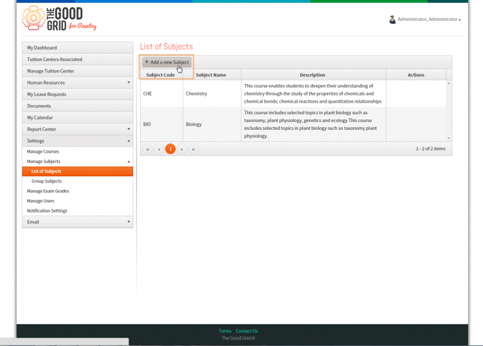Open Manage Users
This screenshot has width=483, height=346.
tap(78, 201)
